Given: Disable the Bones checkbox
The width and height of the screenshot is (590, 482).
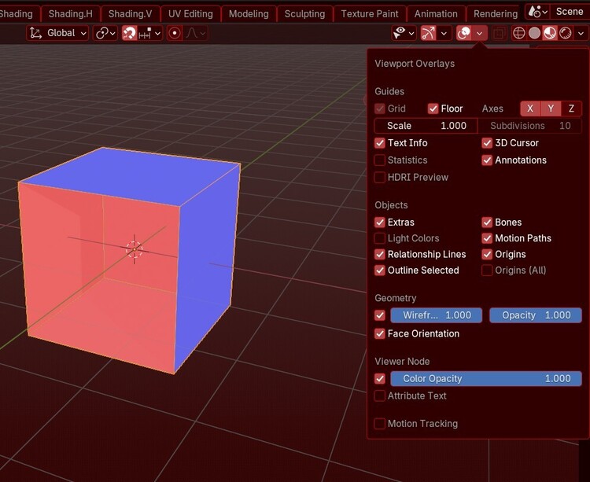Looking at the screenshot, I should point(487,223).
